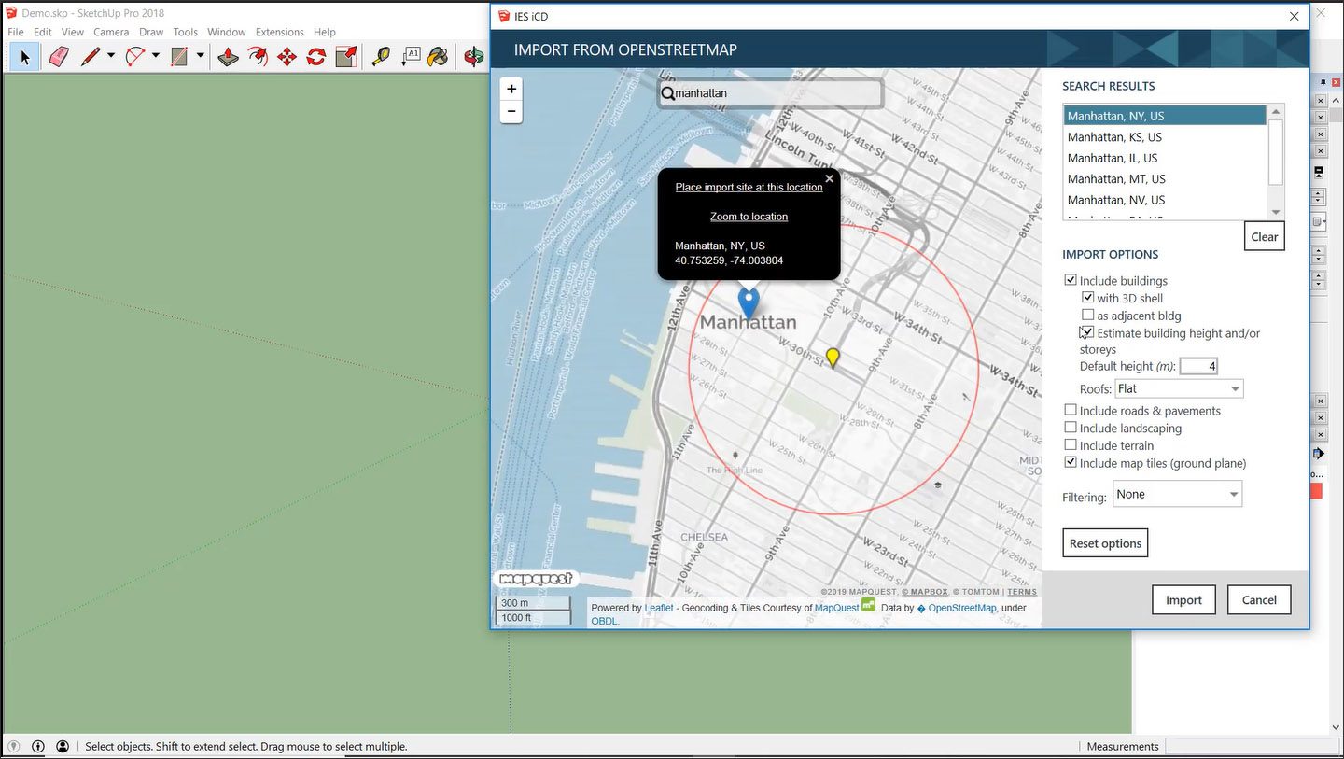The height and width of the screenshot is (759, 1344).
Task: Select the Offset tool
Action: [258, 57]
